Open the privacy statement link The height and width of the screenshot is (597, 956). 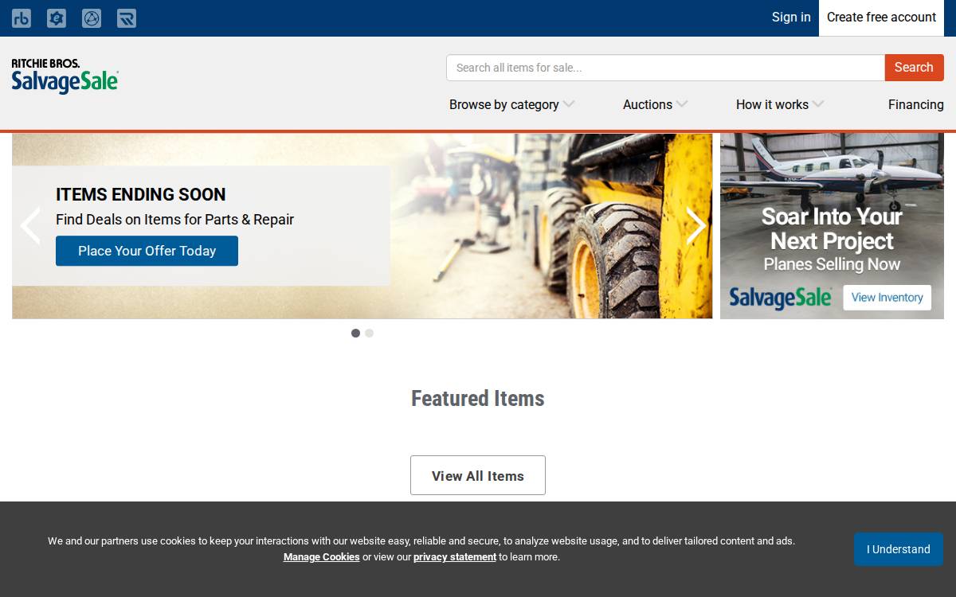(455, 557)
